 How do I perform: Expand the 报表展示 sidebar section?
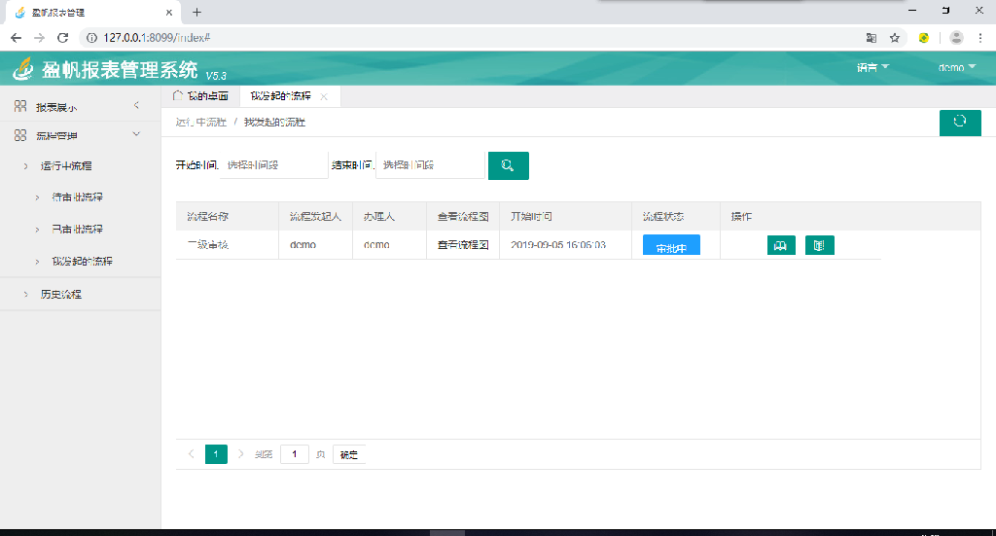click(80, 106)
